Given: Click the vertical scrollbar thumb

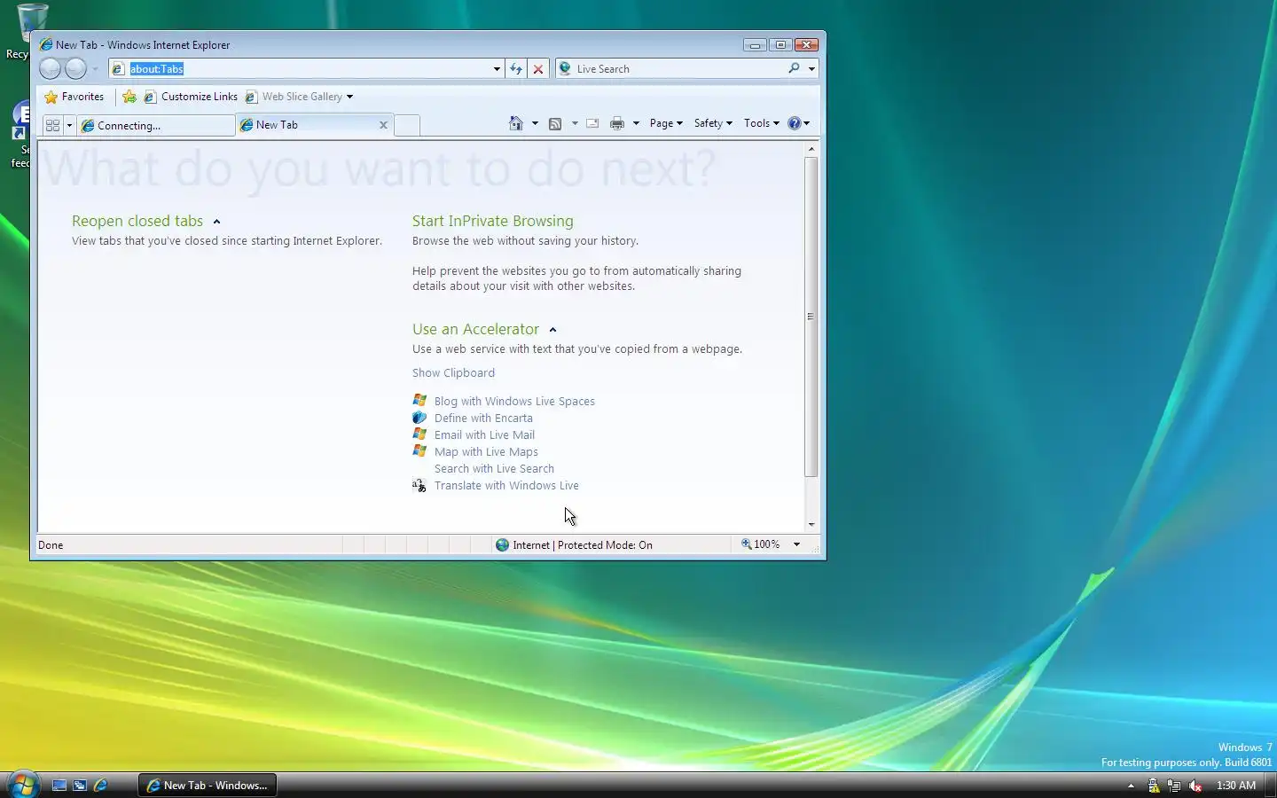Looking at the screenshot, I should click(x=811, y=317).
